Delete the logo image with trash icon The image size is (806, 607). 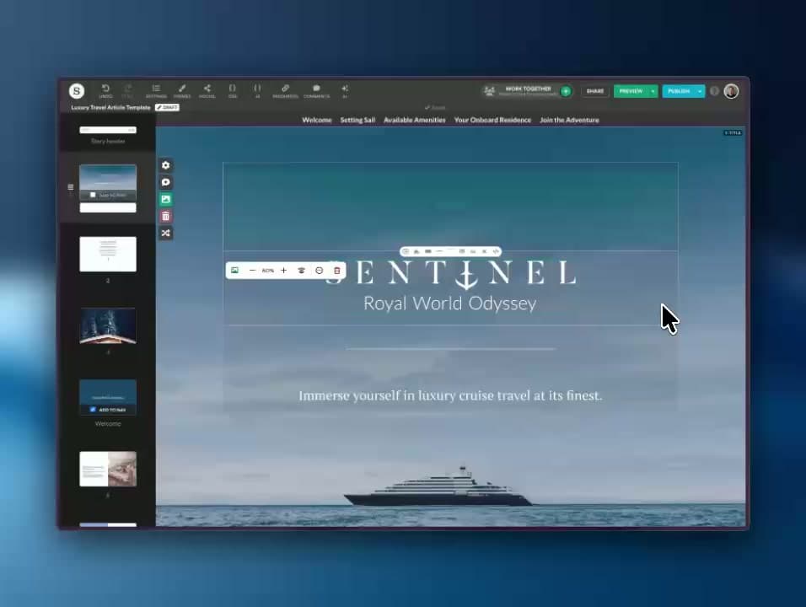click(337, 271)
